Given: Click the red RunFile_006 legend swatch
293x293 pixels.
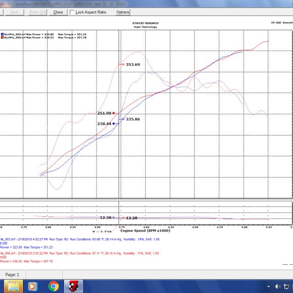Looking at the screenshot, I should pos(2,38).
